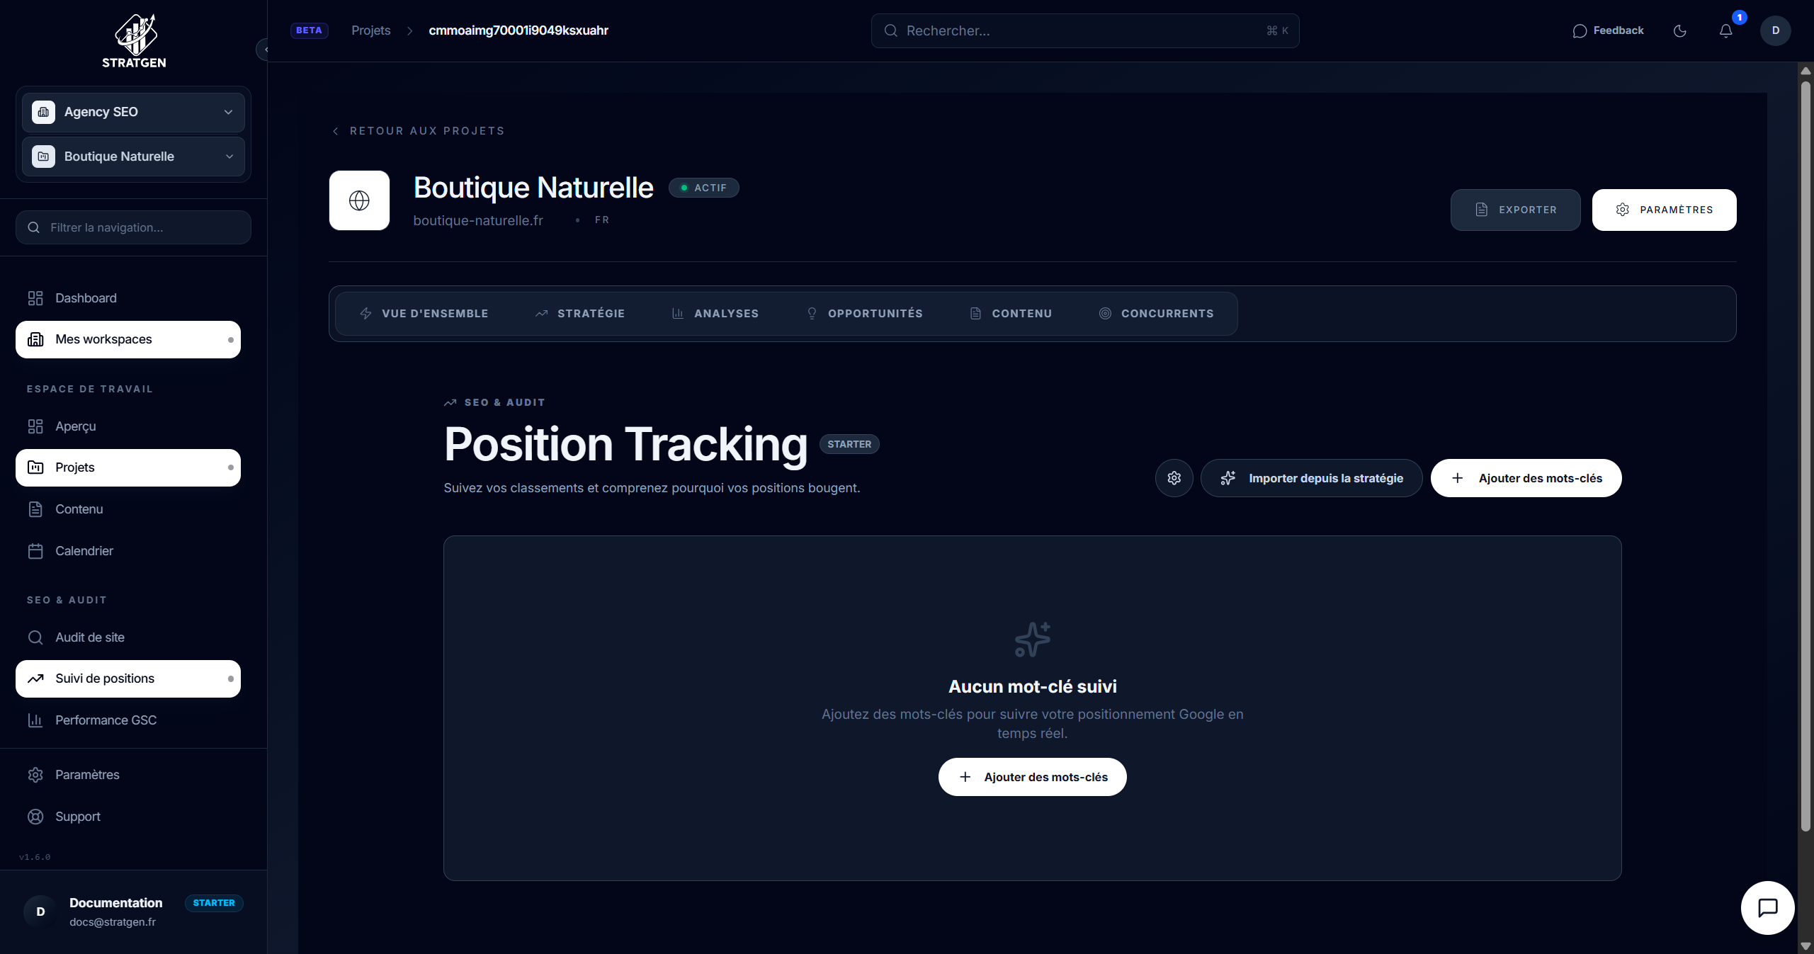Click the Stratgen logo
The width and height of the screenshot is (1814, 954).
coord(134,41)
